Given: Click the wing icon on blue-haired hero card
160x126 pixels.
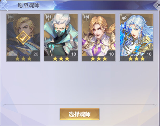Looking at the screenshot, I should coord(124,18).
